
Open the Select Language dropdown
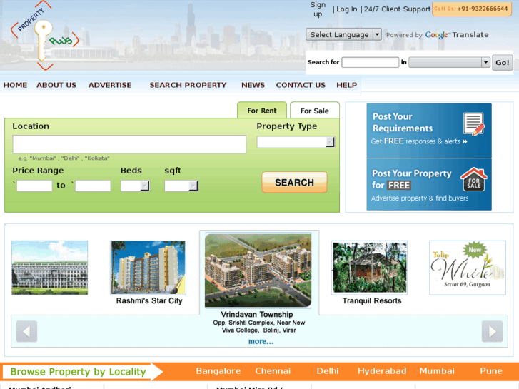point(343,34)
